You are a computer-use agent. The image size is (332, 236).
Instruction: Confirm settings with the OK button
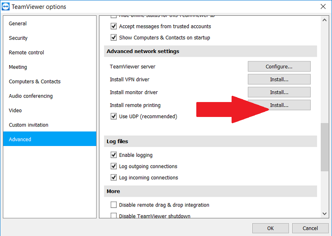[271, 228]
